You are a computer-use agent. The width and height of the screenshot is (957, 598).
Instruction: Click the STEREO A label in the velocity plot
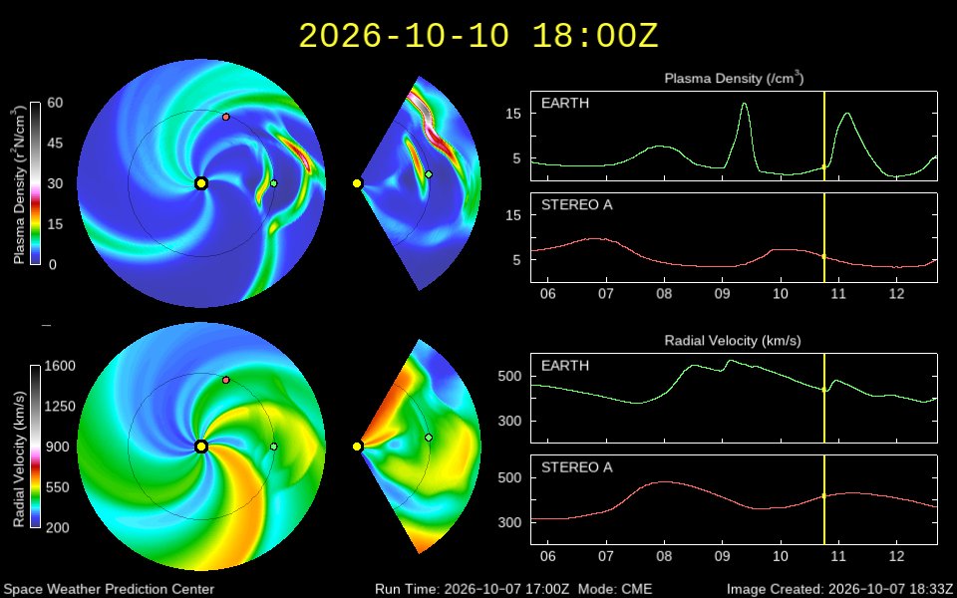tap(577, 467)
